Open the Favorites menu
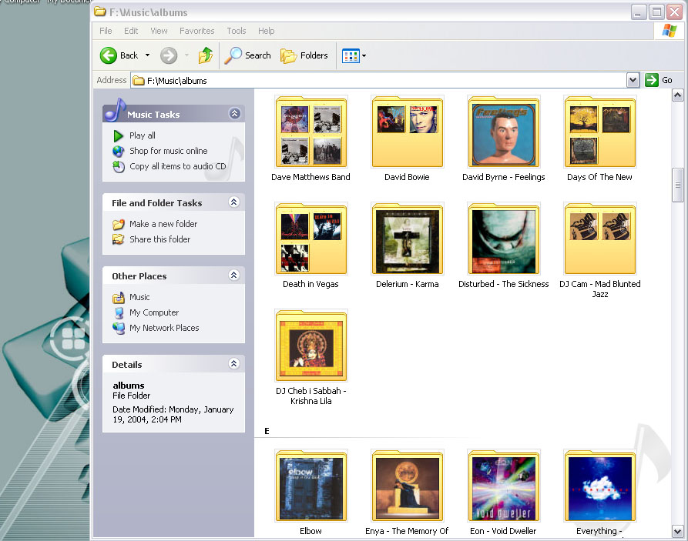The image size is (688, 541). coord(197,31)
